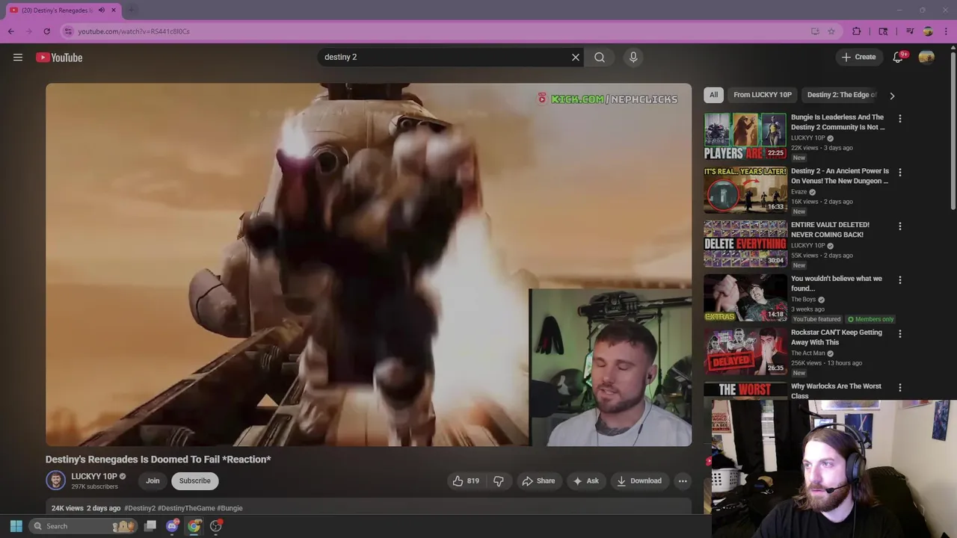Click the Windows taskbar Search box
This screenshot has height=538, width=957.
84,526
